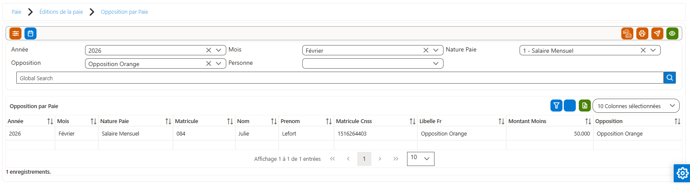Expand the Mois Février dropdown

436,50
